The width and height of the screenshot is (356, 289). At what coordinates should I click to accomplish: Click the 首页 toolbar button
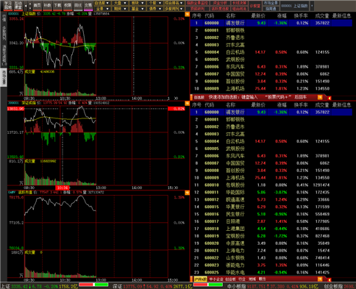point(38,5)
